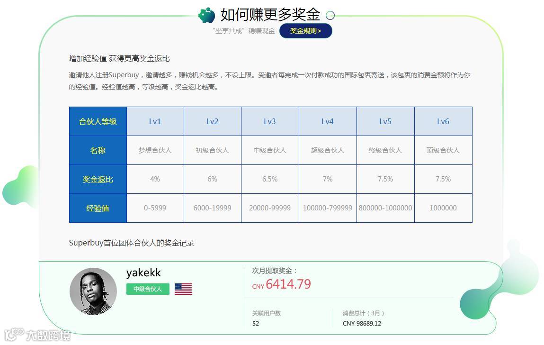Select the Lv2 column header

pyautogui.click(x=212, y=121)
